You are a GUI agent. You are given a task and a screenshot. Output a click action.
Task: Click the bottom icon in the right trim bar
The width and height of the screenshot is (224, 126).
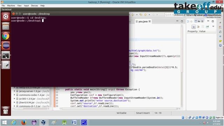click(220, 45)
